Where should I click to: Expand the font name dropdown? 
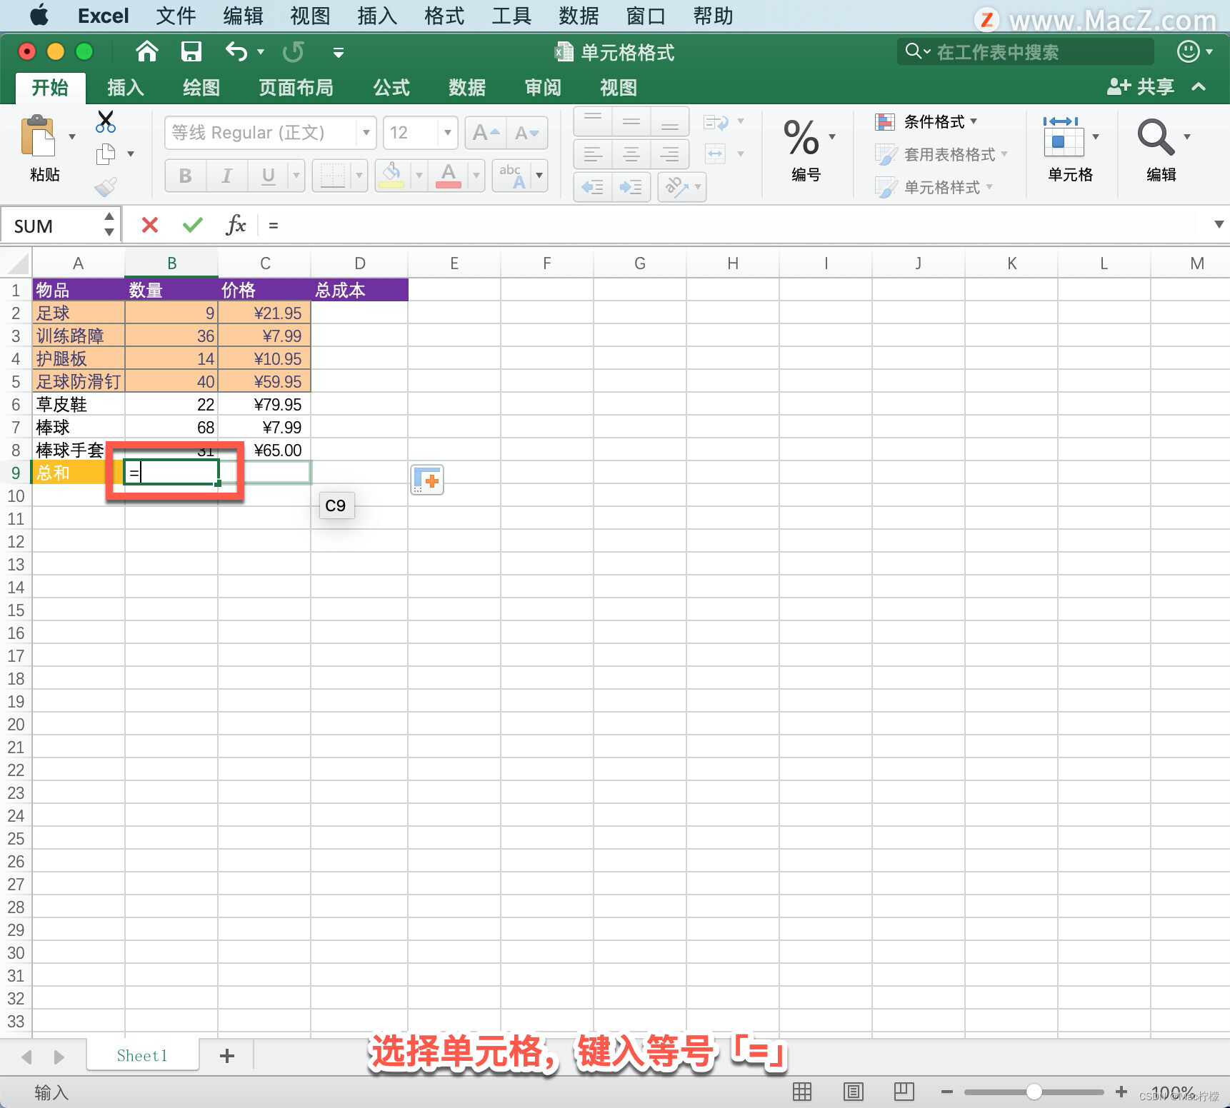click(x=366, y=133)
